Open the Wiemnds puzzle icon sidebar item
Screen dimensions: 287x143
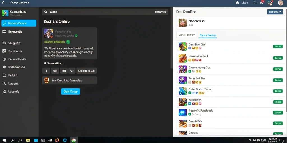click(4, 92)
